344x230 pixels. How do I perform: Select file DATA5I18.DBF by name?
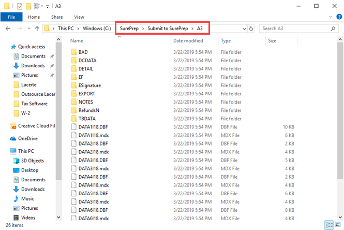point(93,194)
